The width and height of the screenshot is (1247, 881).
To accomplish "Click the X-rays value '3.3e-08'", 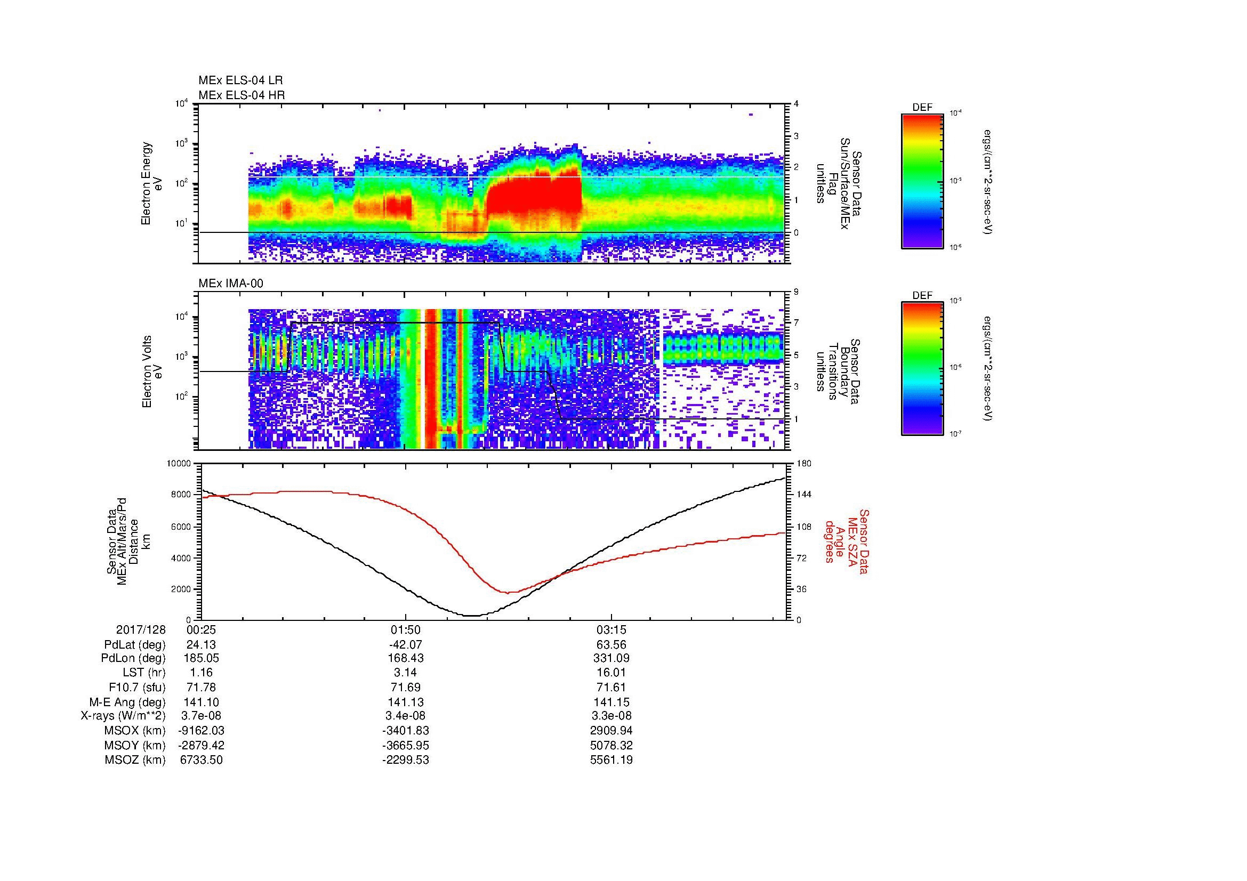I will point(612,716).
